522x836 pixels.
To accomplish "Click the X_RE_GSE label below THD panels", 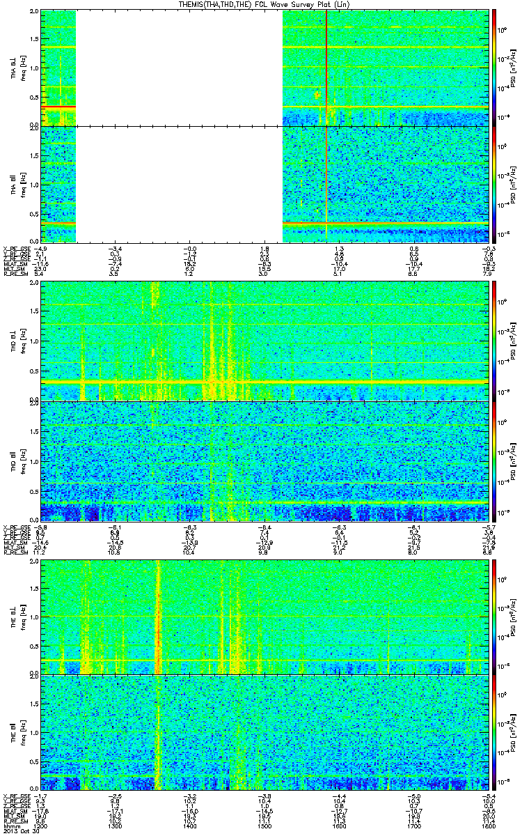I will 15,526.
